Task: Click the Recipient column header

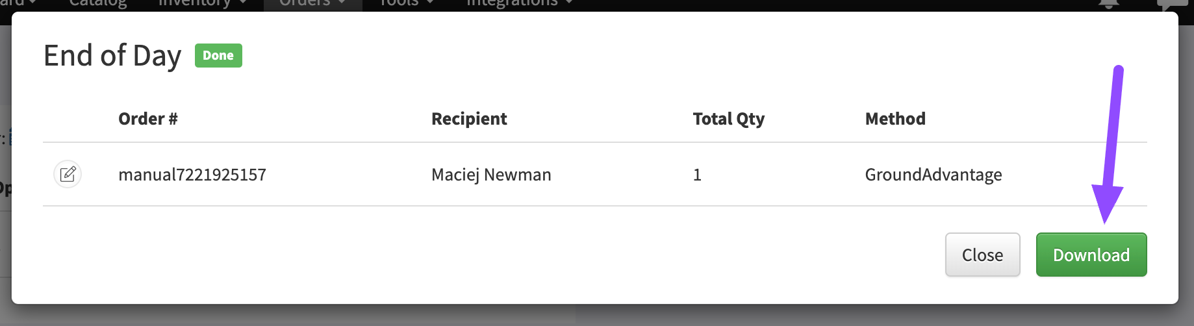Action: tap(469, 119)
